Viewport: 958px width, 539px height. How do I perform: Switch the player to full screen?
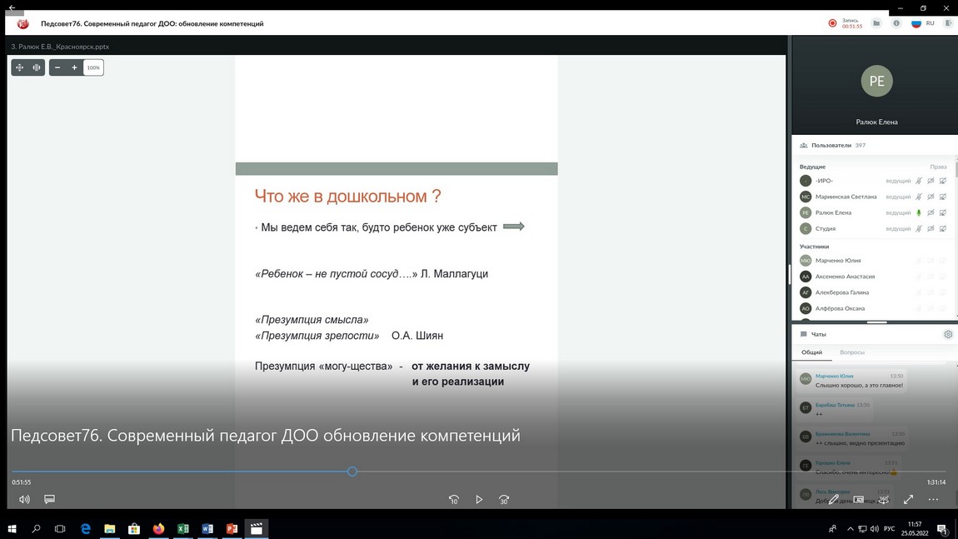click(909, 499)
